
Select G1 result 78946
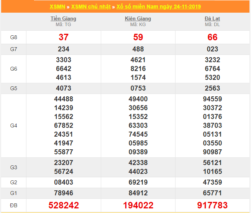coord(63,193)
